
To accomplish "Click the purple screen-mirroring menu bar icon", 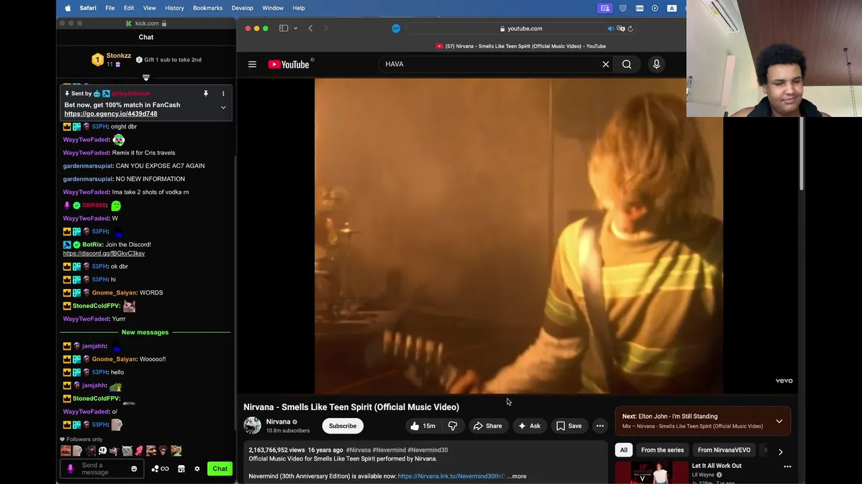I will point(605,8).
